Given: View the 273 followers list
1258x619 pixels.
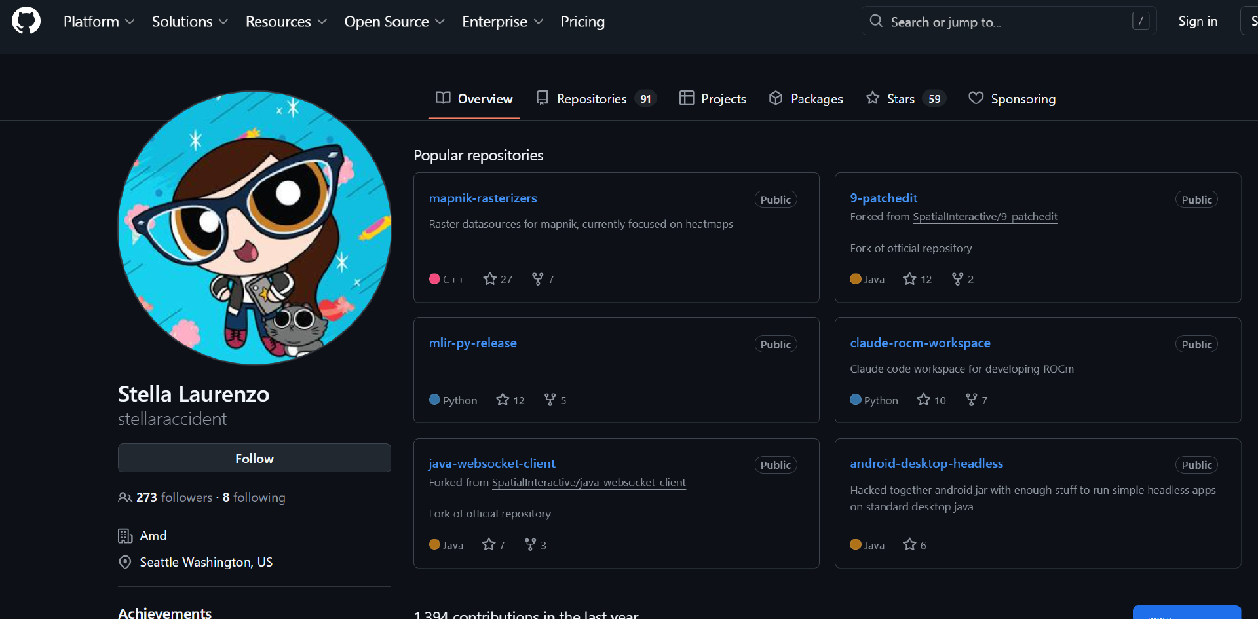Looking at the screenshot, I should 174,498.
